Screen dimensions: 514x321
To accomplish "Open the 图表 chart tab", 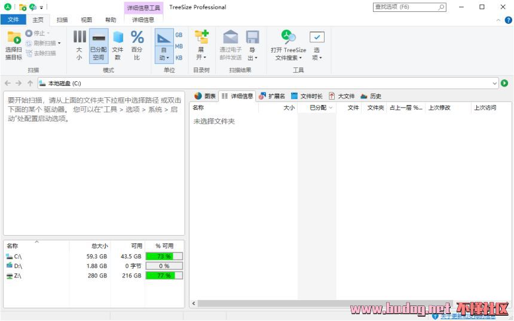I will [205, 96].
